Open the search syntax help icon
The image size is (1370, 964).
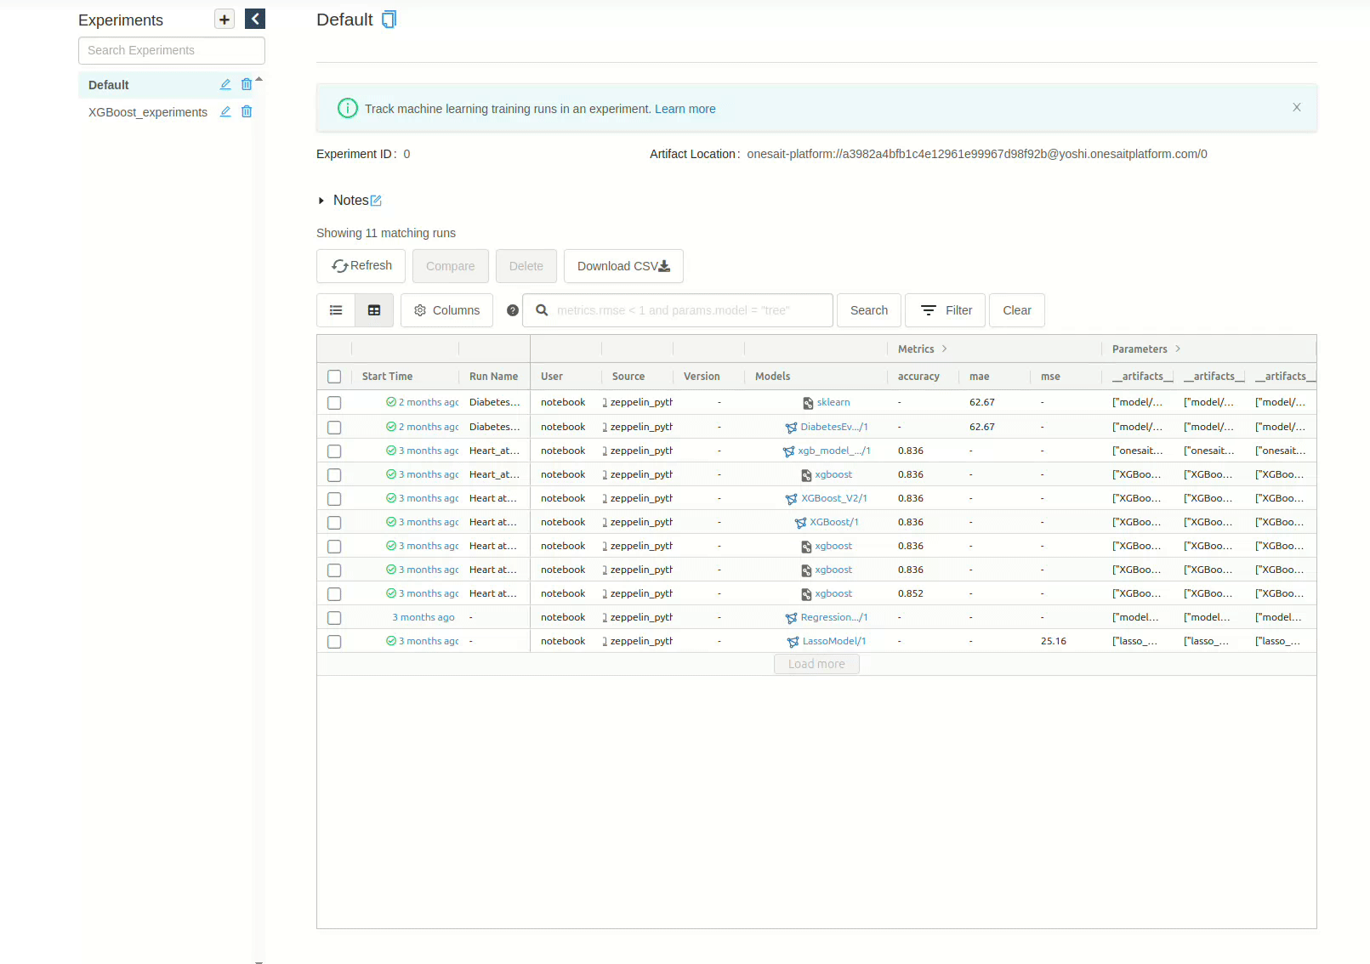513,310
